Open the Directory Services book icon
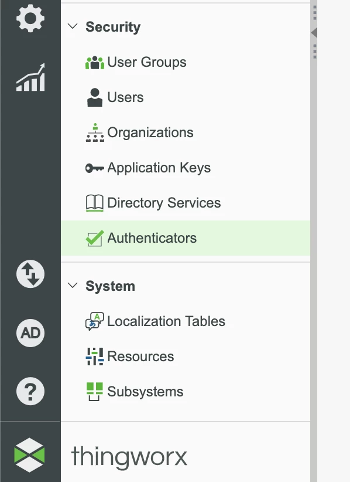 point(96,203)
